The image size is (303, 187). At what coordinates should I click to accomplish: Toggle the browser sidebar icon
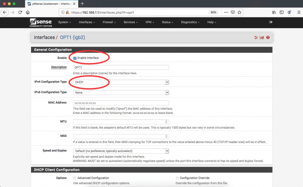click(x=282, y=12)
